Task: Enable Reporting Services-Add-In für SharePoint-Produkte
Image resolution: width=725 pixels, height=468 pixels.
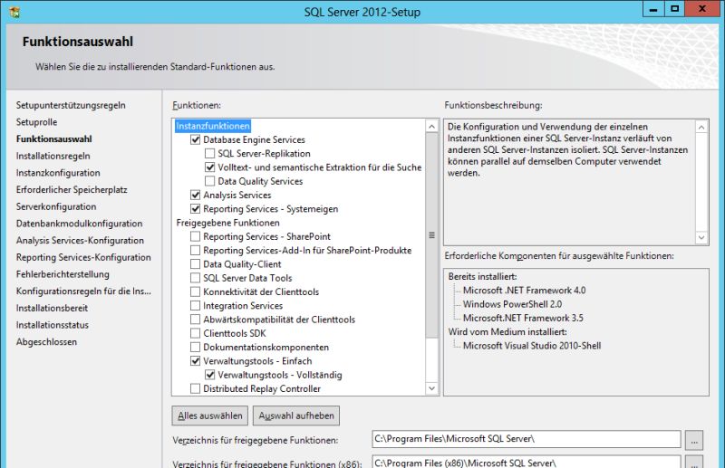Action: tap(195, 251)
